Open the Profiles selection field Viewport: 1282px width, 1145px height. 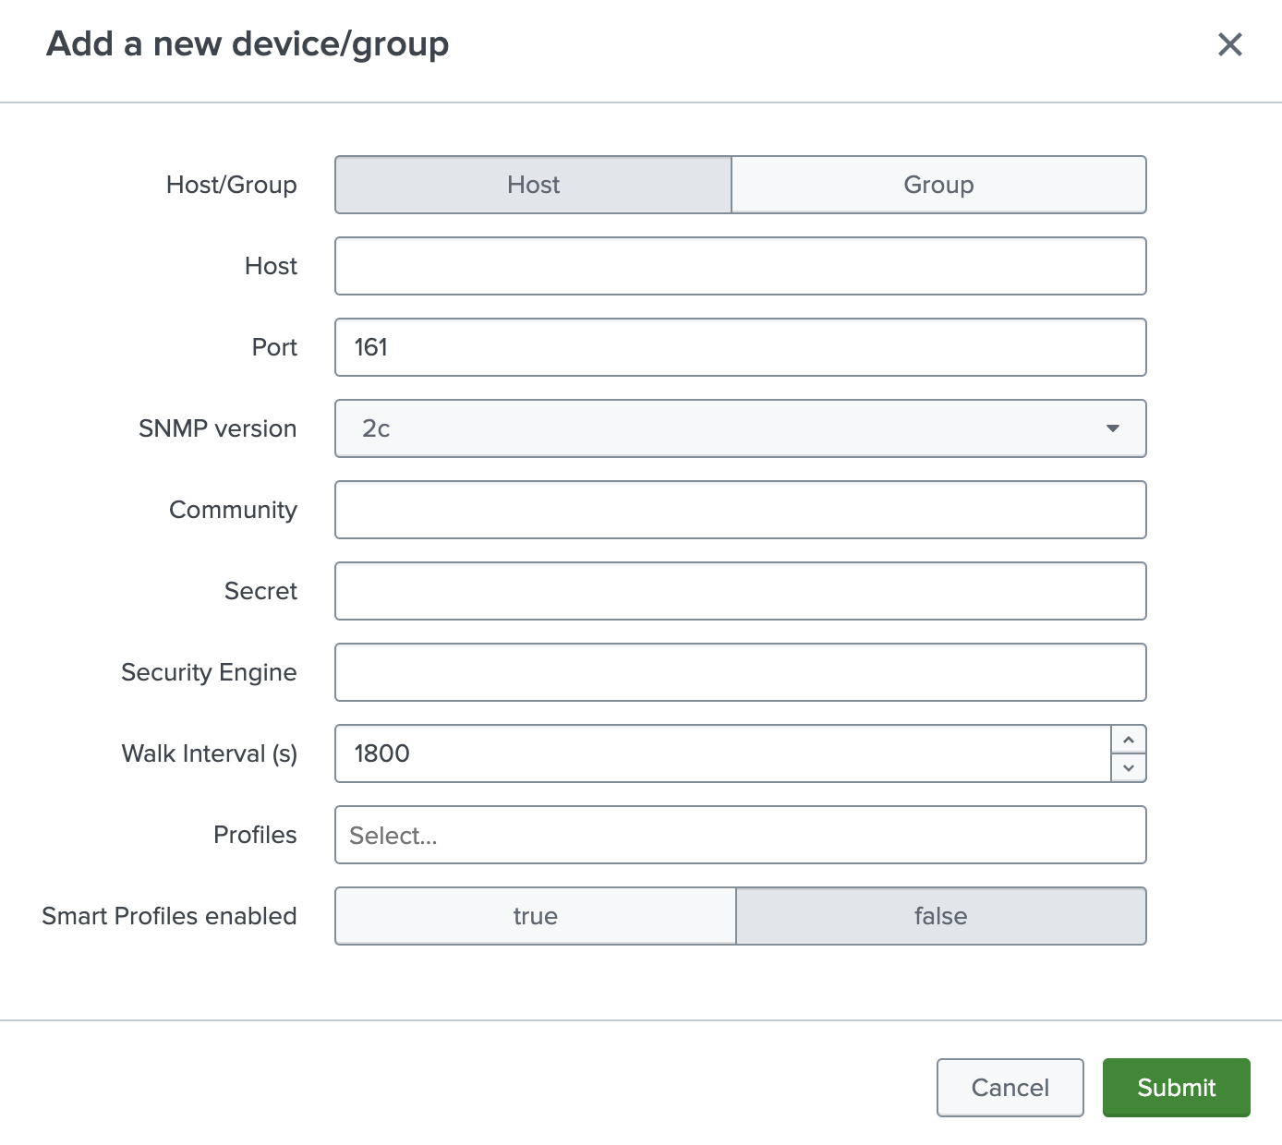[x=739, y=835]
